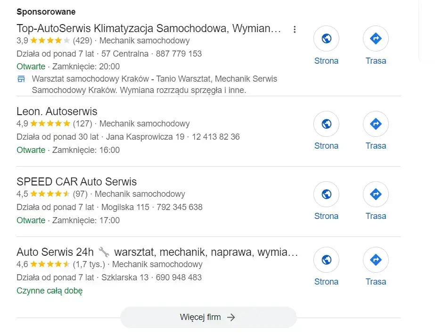Screen dimensions: 435x336
Task: Get directions icon for Top-AutoSerwis
Action: (x=376, y=39)
